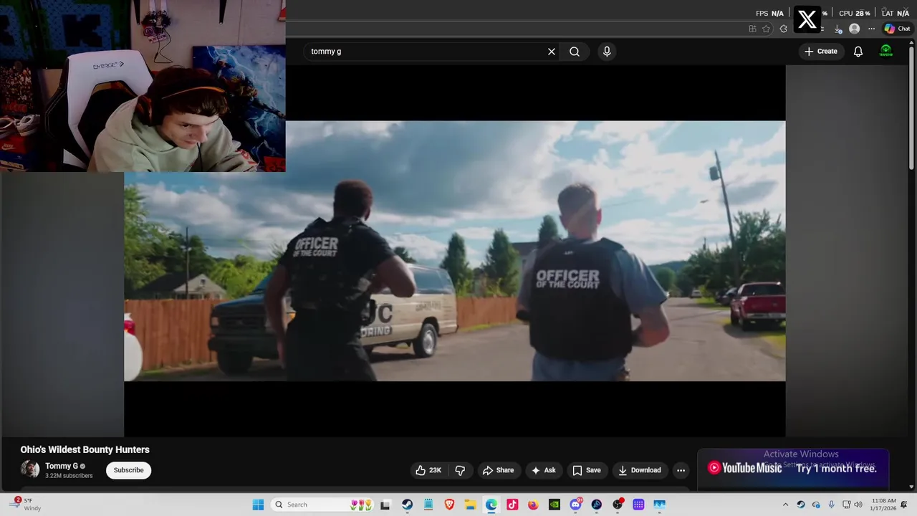This screenshot has width=917, height=516.
Task: Share the video
Action: point(499,470)
